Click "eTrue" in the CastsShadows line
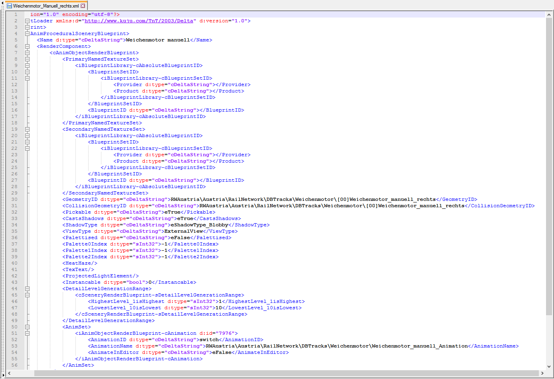The height and width of the screenshot is (379, 554). [x=185, y=218]
